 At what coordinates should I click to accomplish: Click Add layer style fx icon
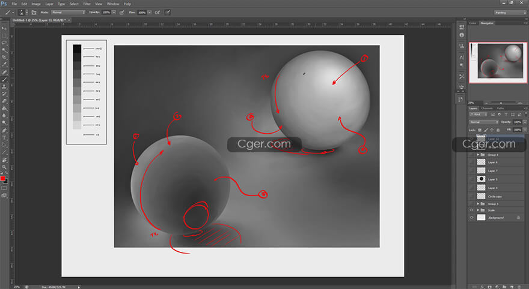point(482,287)
